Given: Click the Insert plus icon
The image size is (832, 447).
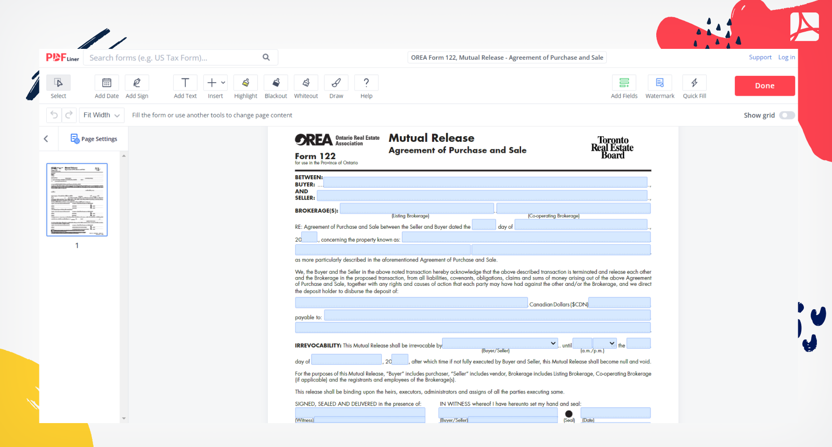Looking at the screenshot, I should (x=212, y=83).
